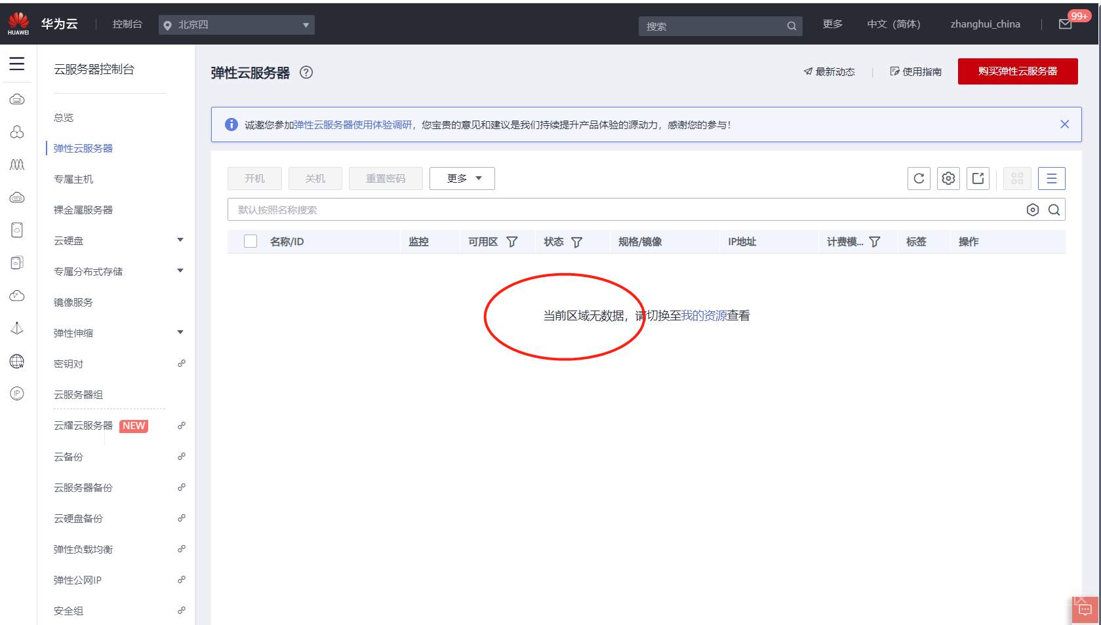The width and height of the screenshot is (1101, 625).
Task: Select 弹性云服务器 in the sidebar
Action: pos(83,149)
